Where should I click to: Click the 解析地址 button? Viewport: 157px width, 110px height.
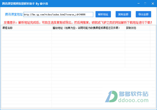[x=103, y=14]
